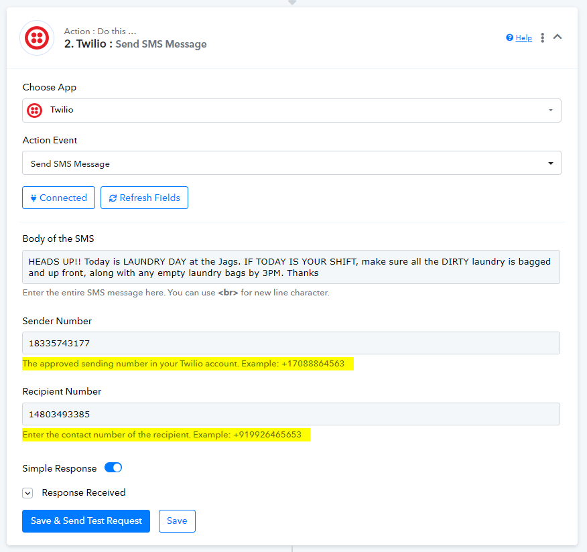
Task: Click the Connected button
Action: tap(58, 198)
